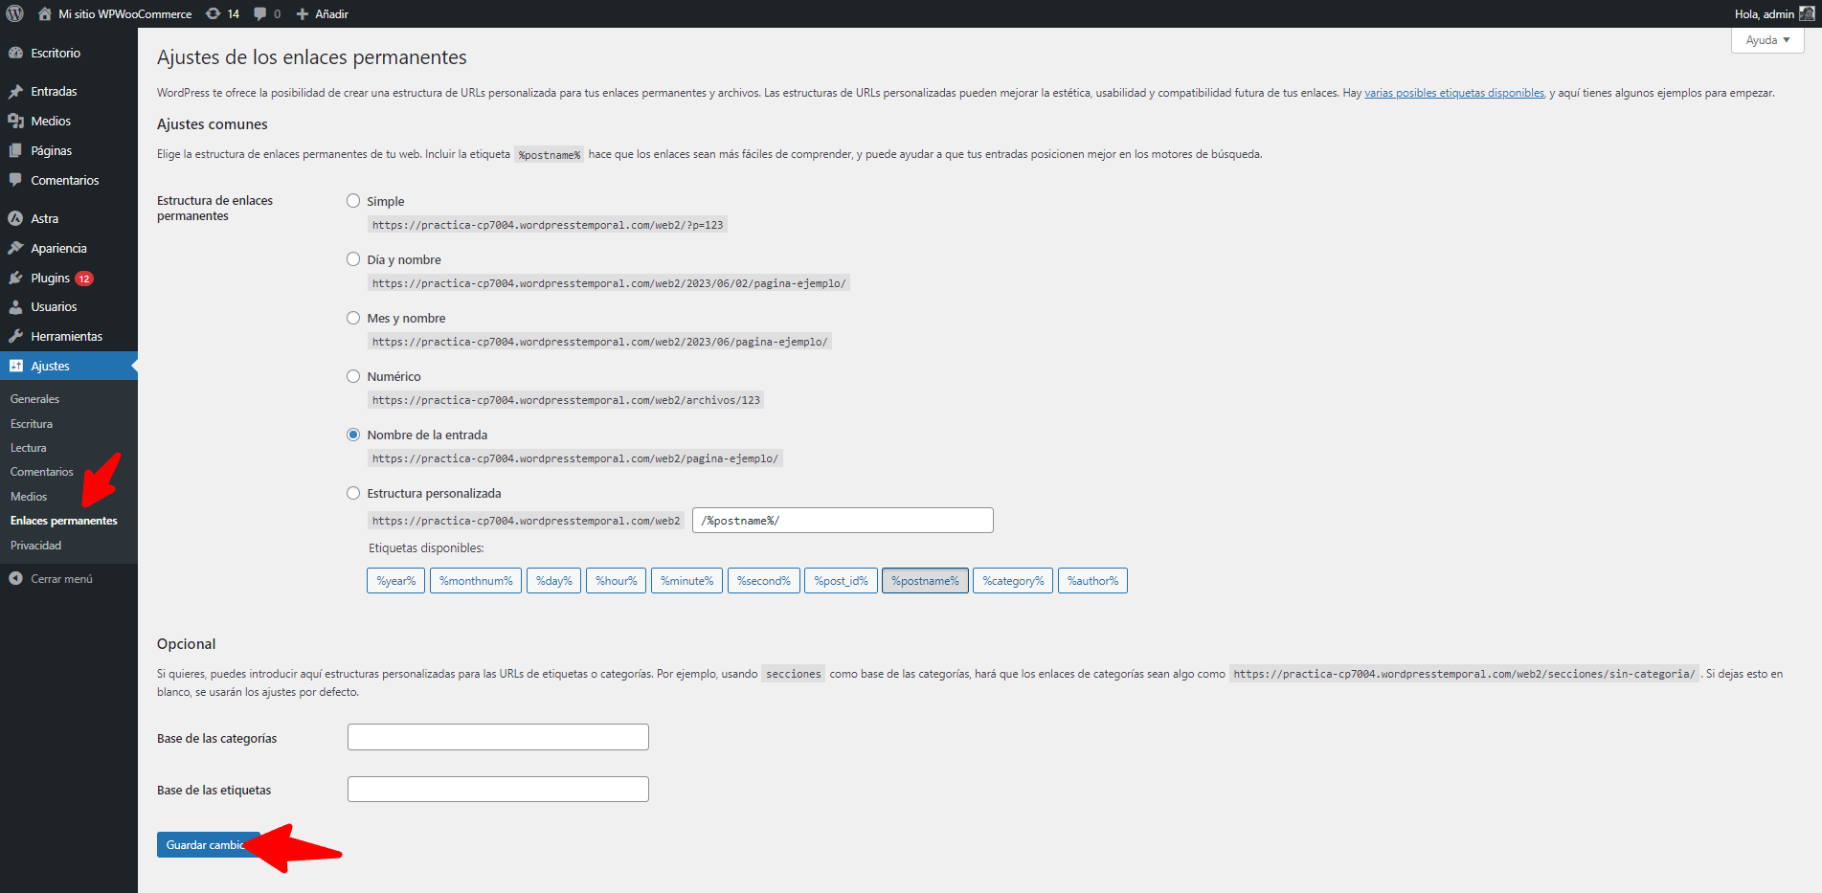The width and height of the screenshot is (1822, 893).
Task: Open the Hola, admin account menu
Action: 1773,13
